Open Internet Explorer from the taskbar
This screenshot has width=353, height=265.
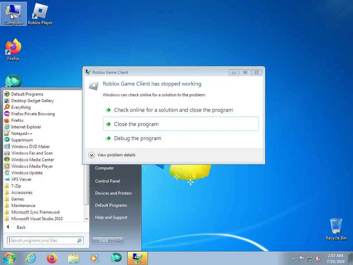tap(31, 258)
